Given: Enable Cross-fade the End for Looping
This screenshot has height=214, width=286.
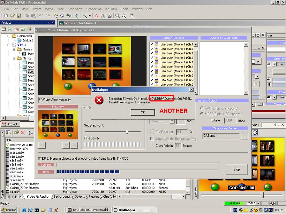Looking at the screenshot, I should (152, 138).
